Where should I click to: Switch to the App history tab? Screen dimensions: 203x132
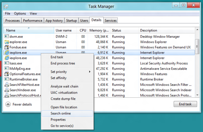pos(54,21)
